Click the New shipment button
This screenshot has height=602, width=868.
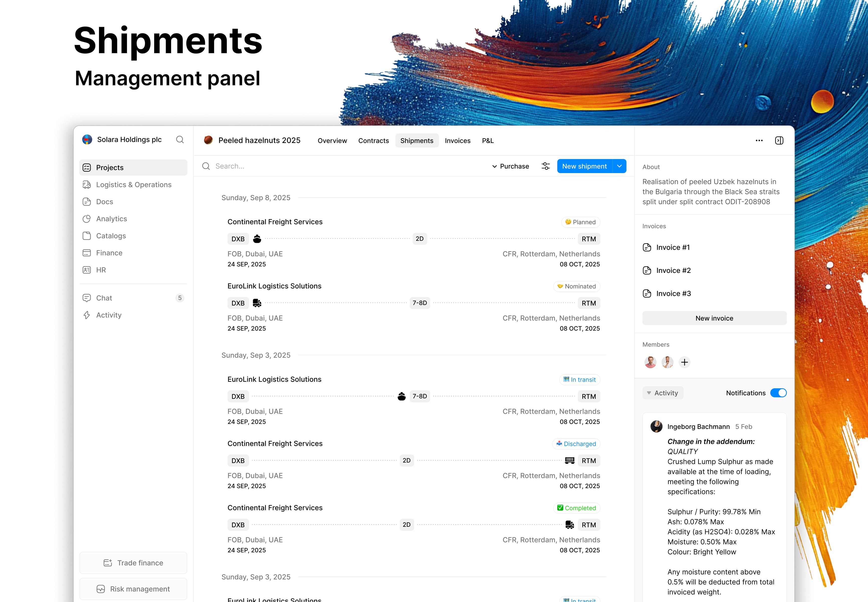click(x=584, y=166)
